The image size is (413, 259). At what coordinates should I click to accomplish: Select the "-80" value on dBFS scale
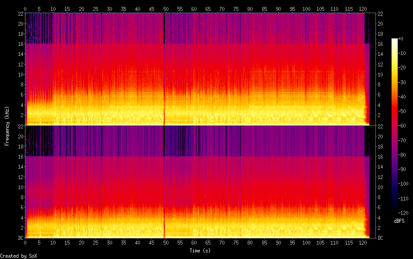point(402,155)
